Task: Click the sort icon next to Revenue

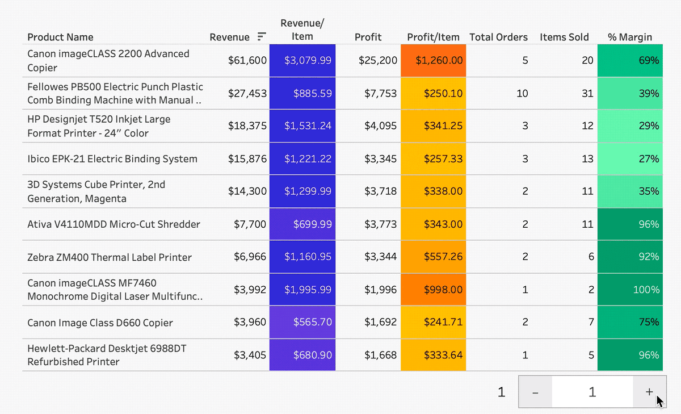Action: pos(262,37)
